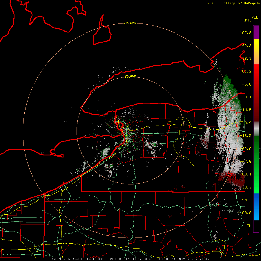Pick the green segment of the velocity scale
The image size is (261, 261).
click(x=256, y=165)
